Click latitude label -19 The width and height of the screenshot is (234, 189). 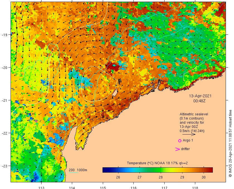4,35
